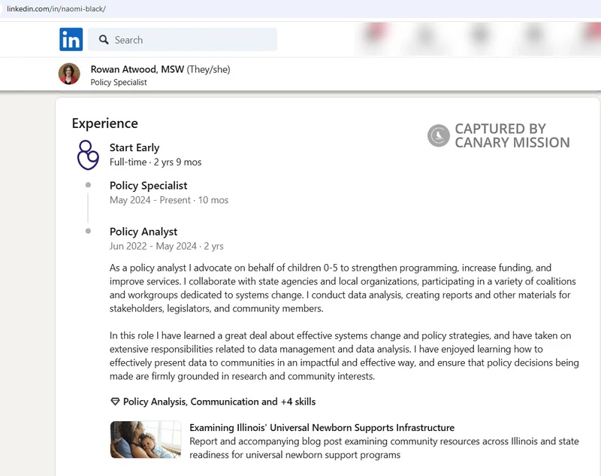Image resolution: width=601 pixels, height=476 pixels.
Task: Select the Policy Analyst role title
Action: (x=143, y=232)
